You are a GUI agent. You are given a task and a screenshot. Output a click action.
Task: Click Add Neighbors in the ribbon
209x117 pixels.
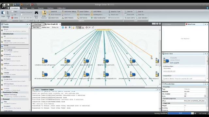(97, 15)
